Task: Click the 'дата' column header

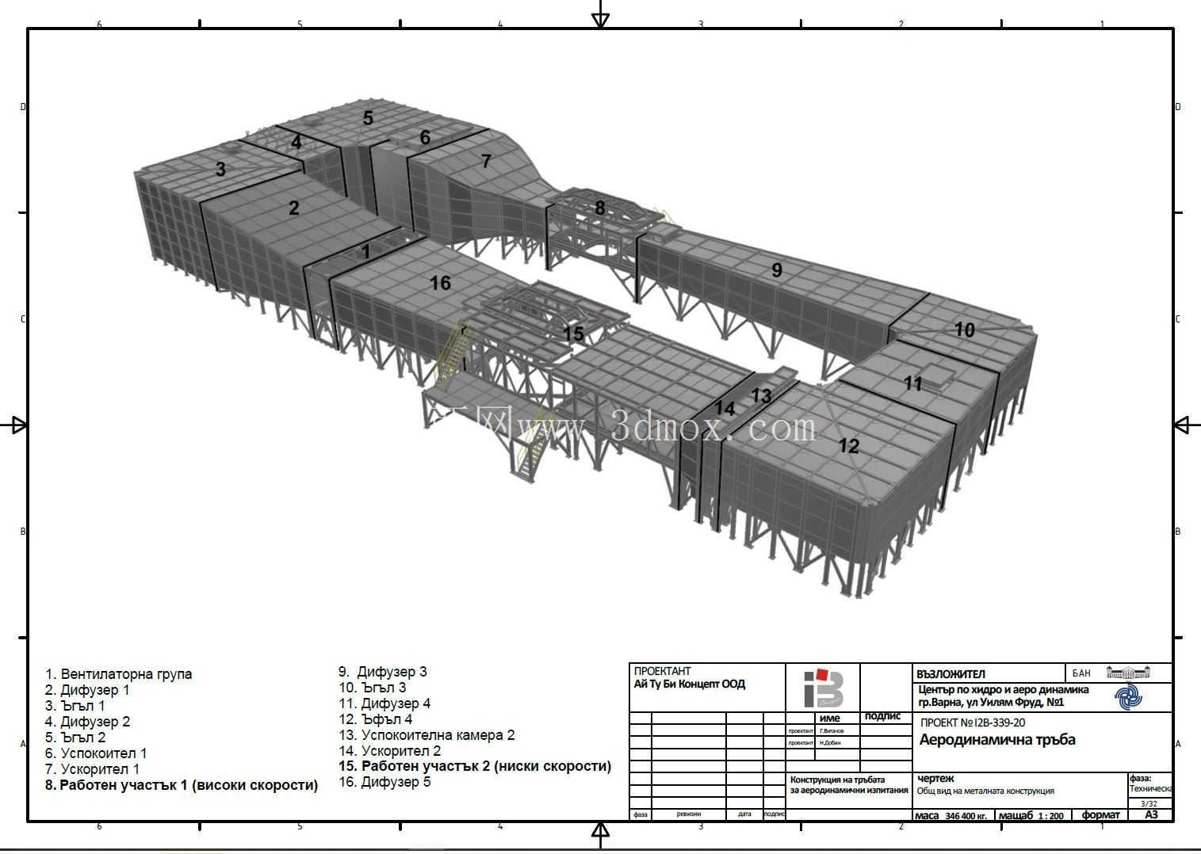Action: (744, 814)
